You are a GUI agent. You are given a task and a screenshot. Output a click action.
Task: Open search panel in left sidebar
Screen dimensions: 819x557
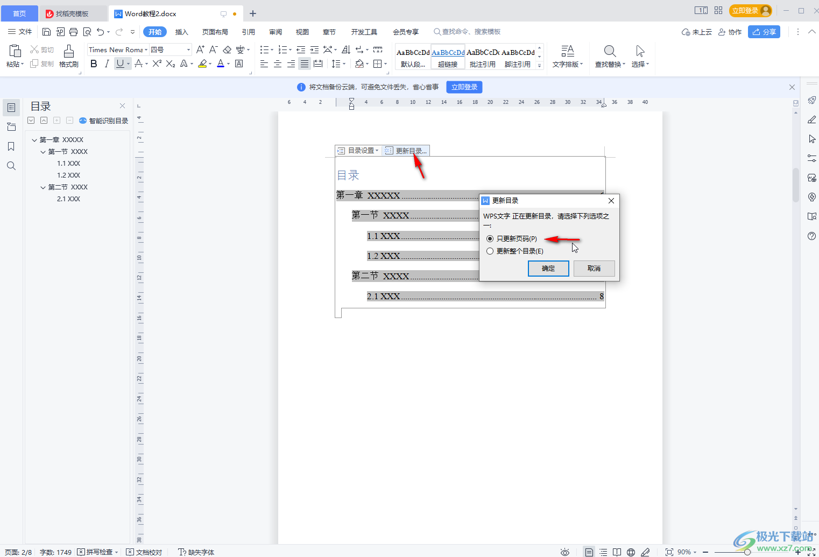click(11, 166)
